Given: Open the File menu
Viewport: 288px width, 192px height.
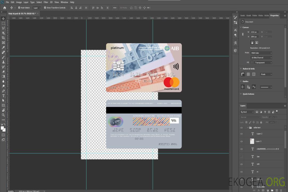Looking at the screenshot, I should [x=7, y=2].
